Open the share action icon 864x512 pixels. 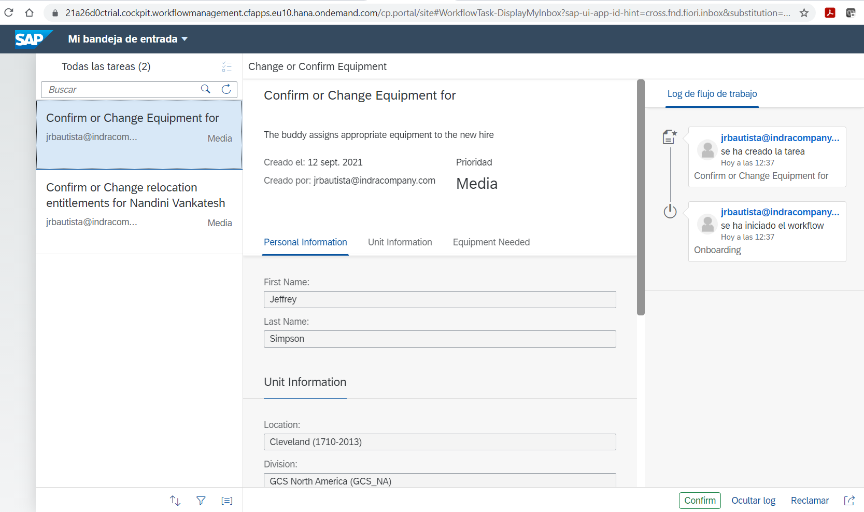pyautogui.click(x=849, y=501)
